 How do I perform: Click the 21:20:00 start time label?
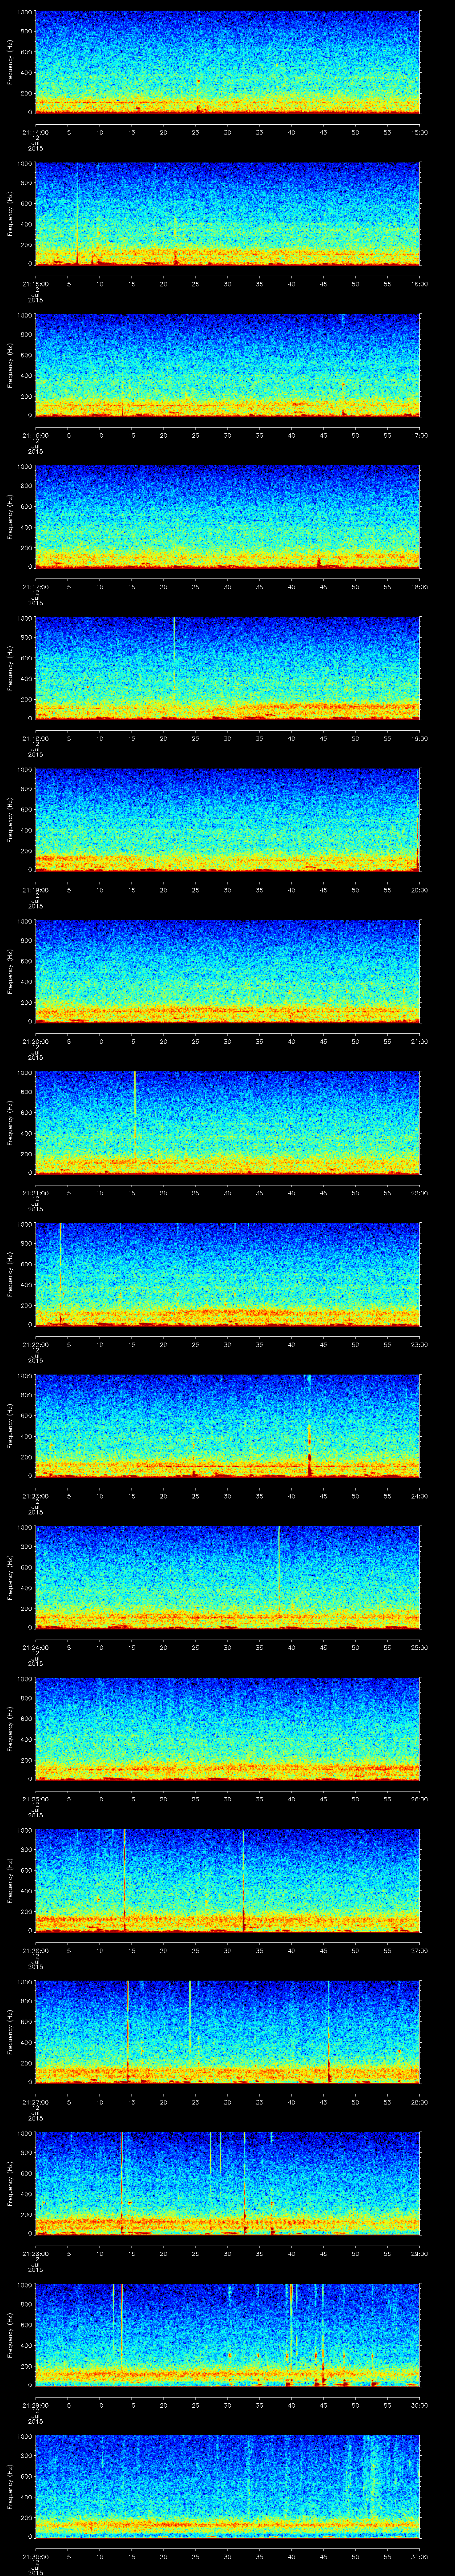pos(36,1042)
